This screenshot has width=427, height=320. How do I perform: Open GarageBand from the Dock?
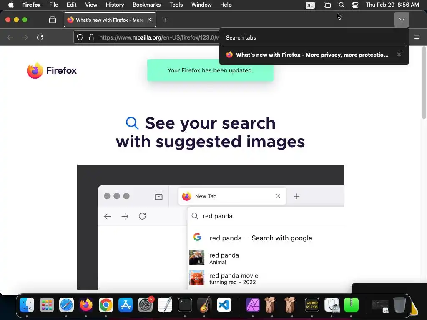pos(204,305)
